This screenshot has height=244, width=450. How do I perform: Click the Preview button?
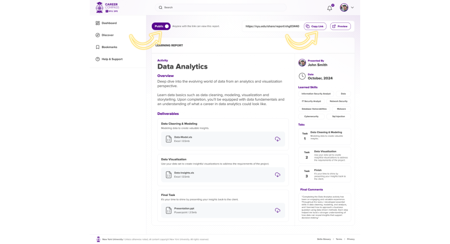340,26
